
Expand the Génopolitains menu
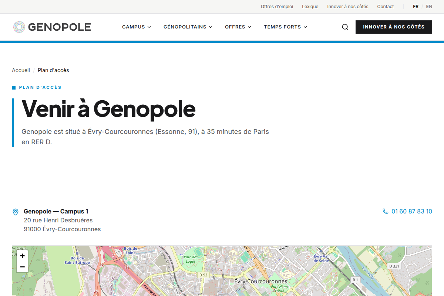(x=188, y=27)
